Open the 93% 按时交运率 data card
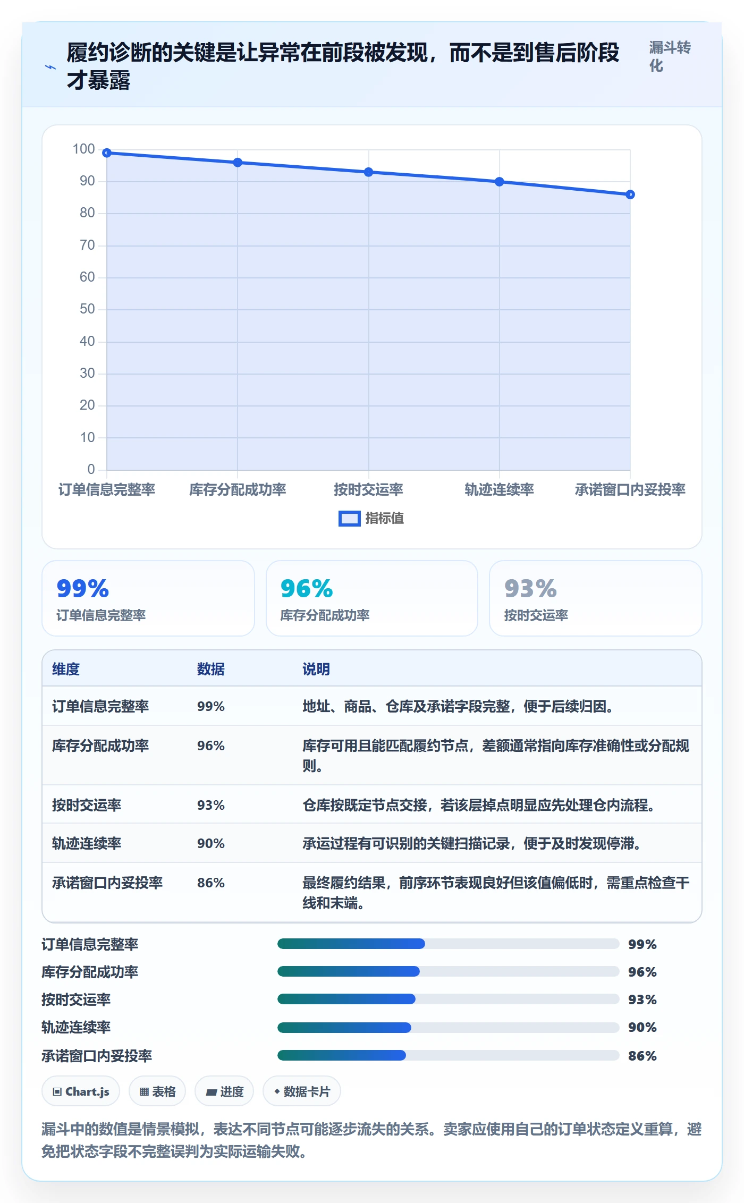This screenshot has height=1203, width=744. (x=596, y=598)
